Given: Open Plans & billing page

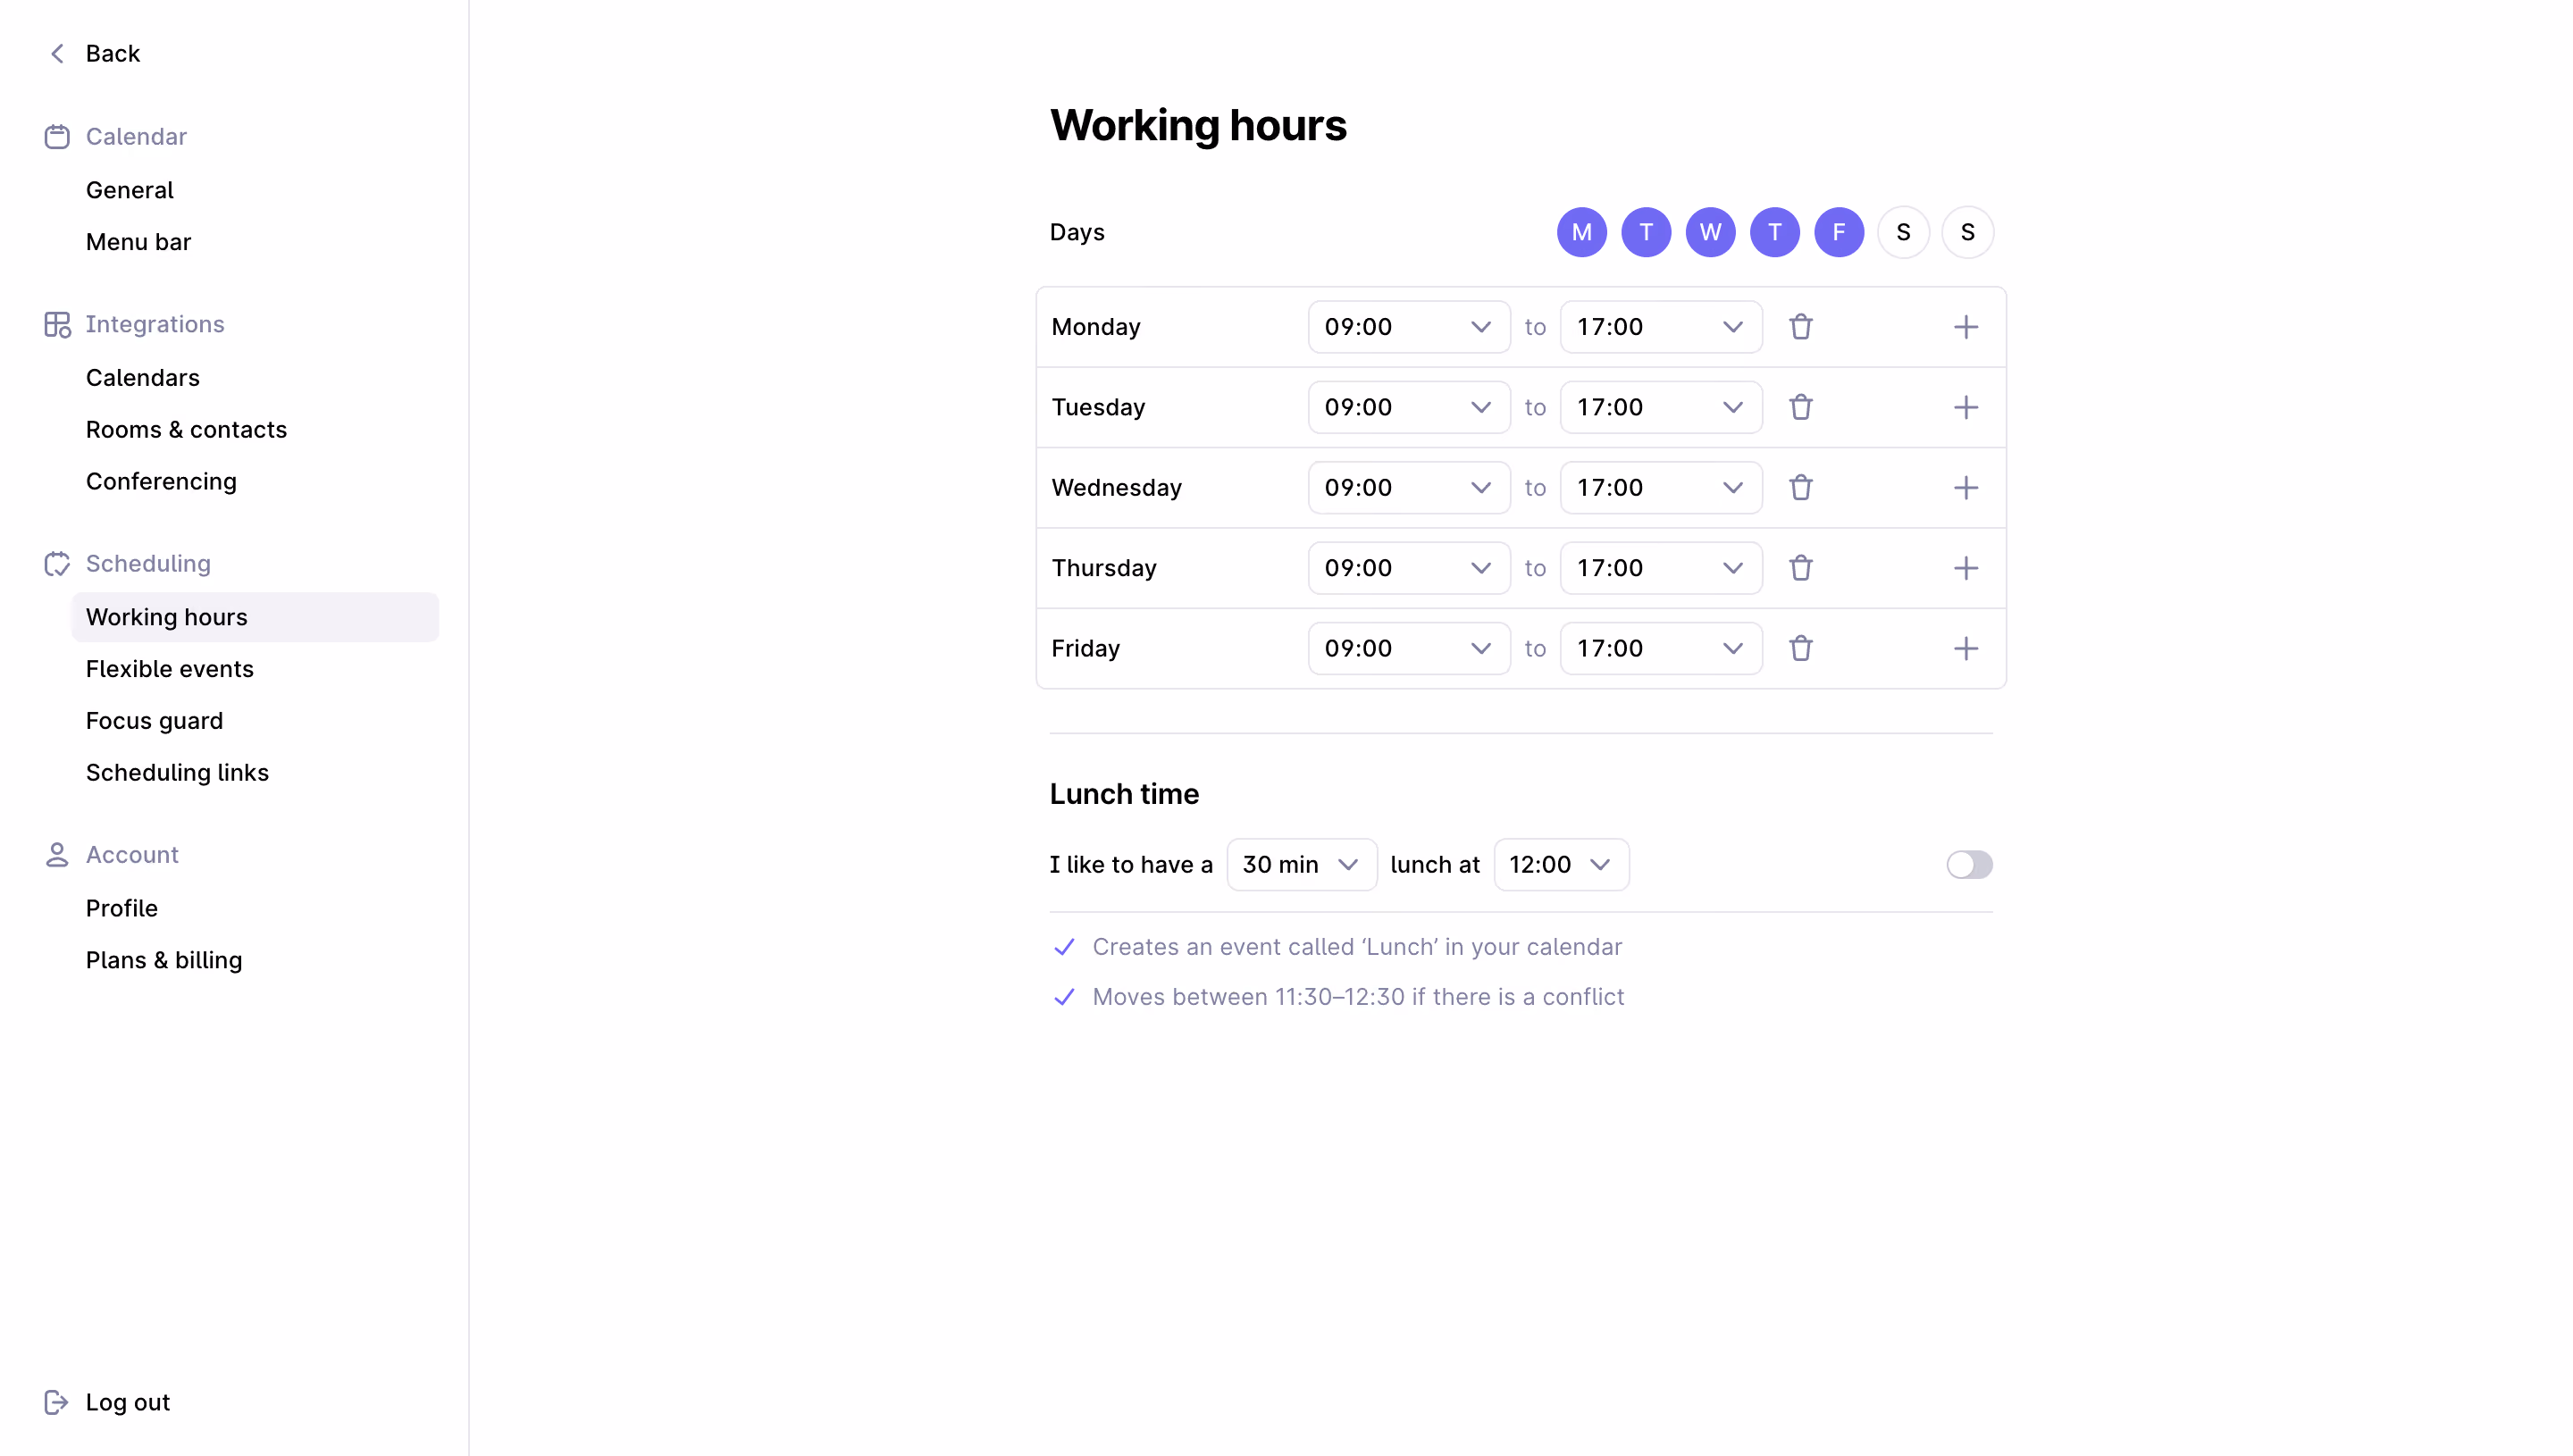Looking at the screenshot, I should coord(164,960).
